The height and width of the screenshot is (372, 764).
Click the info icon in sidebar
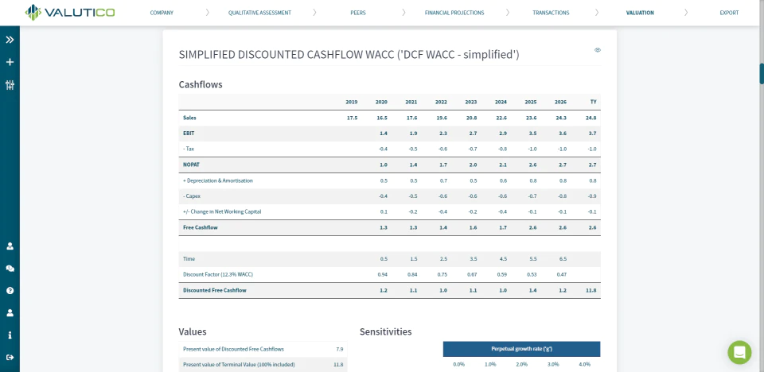click(10, 335)
